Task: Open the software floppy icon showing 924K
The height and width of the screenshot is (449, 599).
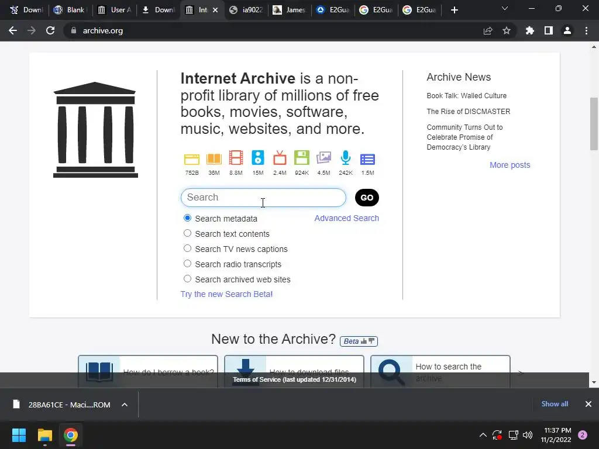Action: tap(302, 158)
